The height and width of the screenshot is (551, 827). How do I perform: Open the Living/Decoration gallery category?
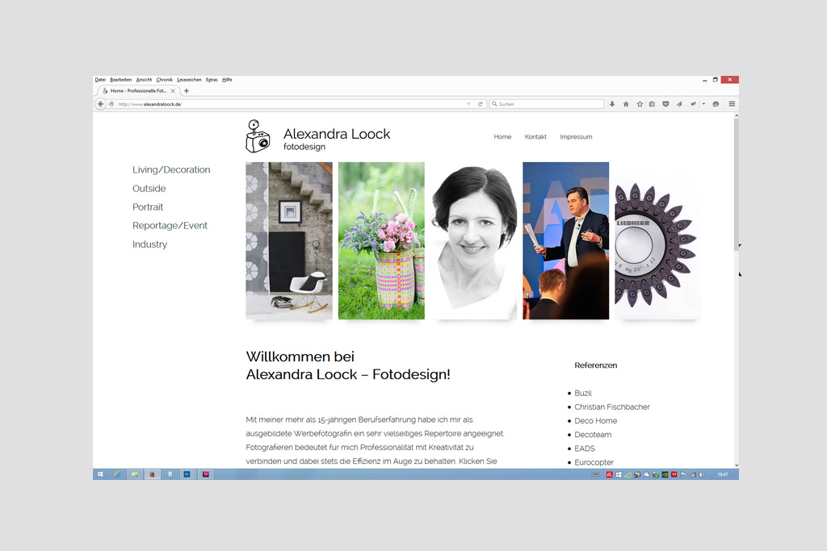pyautogui.click(x=171, y=170)
